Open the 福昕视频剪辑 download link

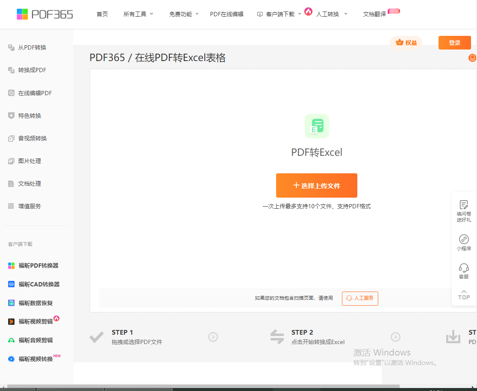tap(35, 322)
